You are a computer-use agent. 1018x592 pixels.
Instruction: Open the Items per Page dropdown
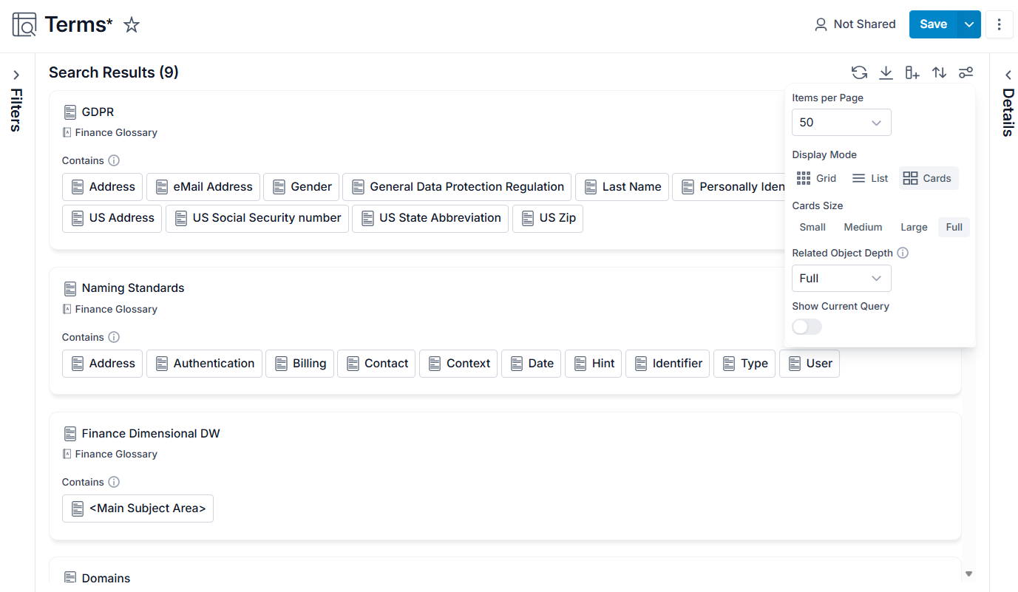point(841,123)
